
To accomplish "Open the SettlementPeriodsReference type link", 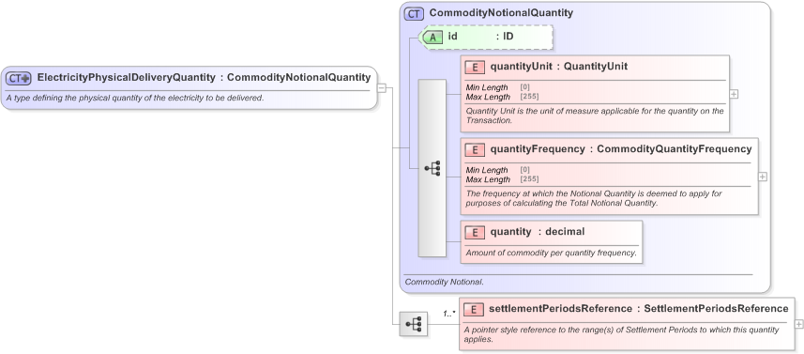I will 716,309.
